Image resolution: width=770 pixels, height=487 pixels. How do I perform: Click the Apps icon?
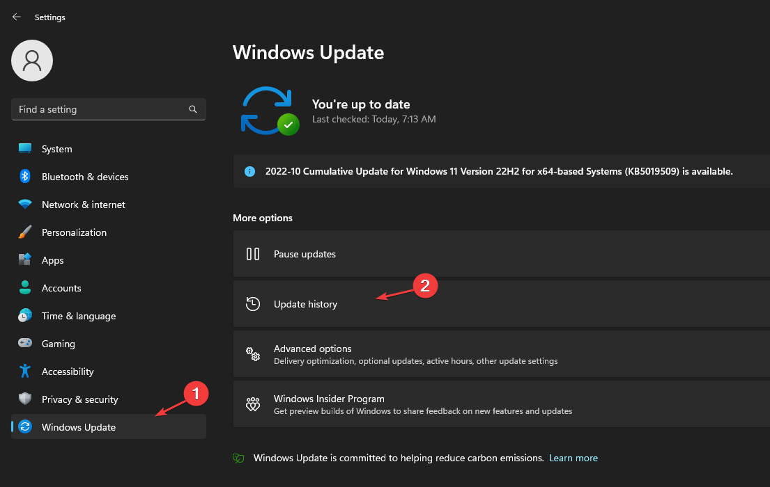tap(25, 260)
